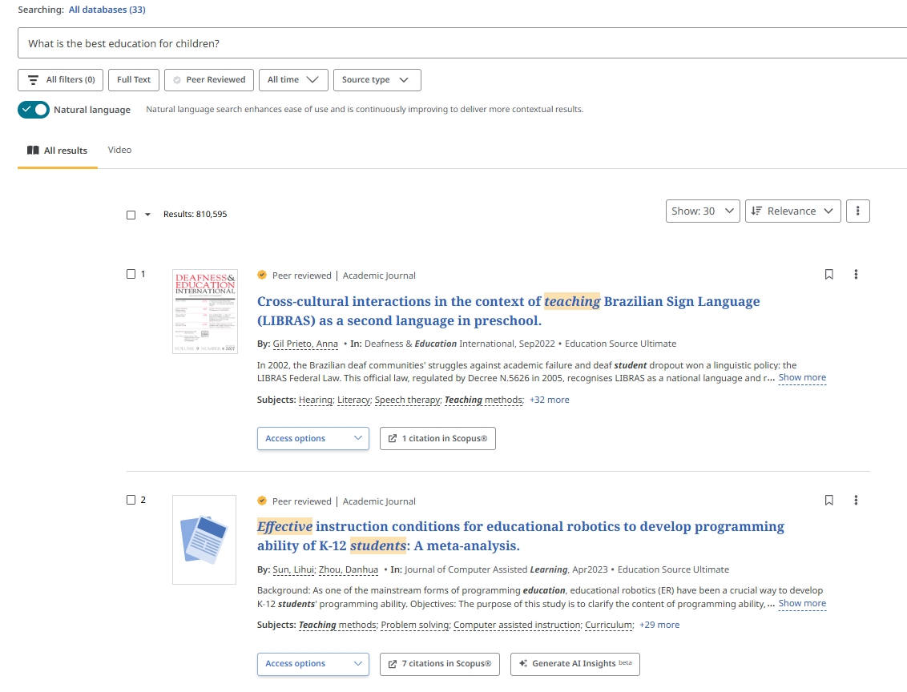Open 1 citation in Scopus link
The image size is (907, 692).
[437, 439]
